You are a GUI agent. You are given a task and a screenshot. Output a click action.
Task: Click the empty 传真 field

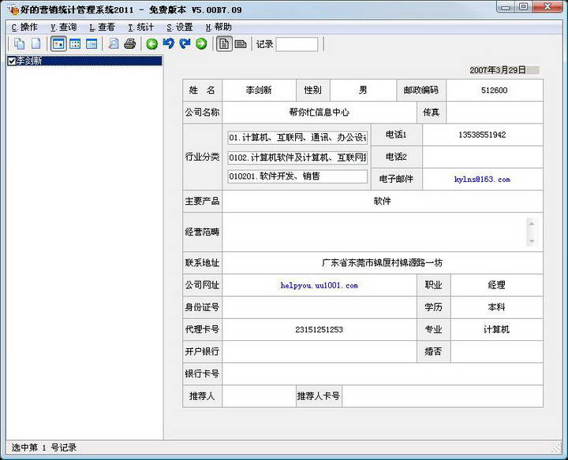point(495,113)
